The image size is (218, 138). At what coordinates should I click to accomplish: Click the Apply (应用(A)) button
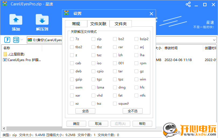click(x=120, y=124)
